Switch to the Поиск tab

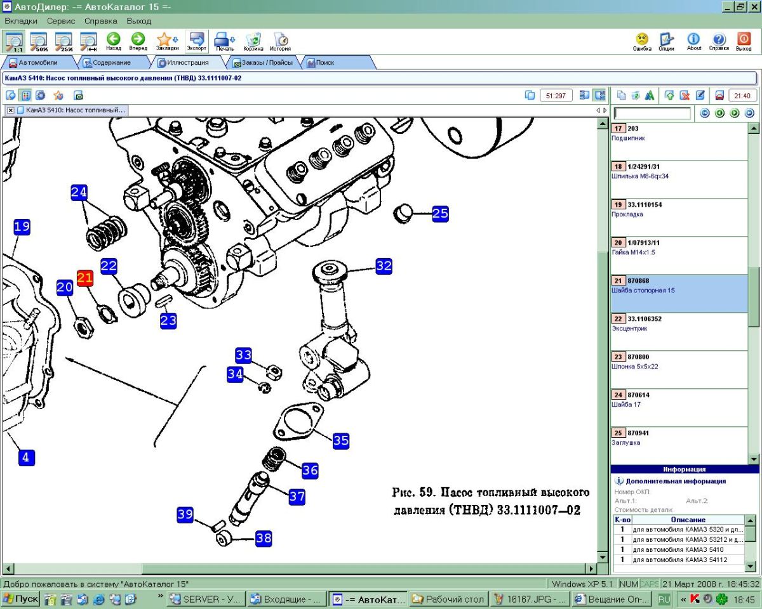(337, 63)
